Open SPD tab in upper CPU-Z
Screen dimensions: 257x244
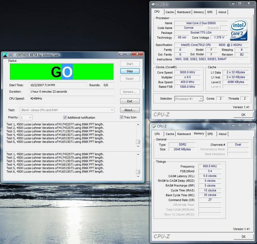210,12
